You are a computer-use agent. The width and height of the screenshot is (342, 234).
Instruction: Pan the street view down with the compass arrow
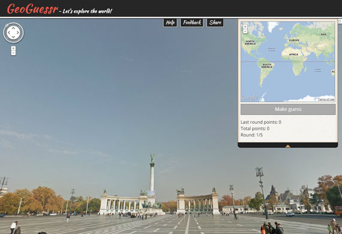pyautogui.click(x=13, y=37)
